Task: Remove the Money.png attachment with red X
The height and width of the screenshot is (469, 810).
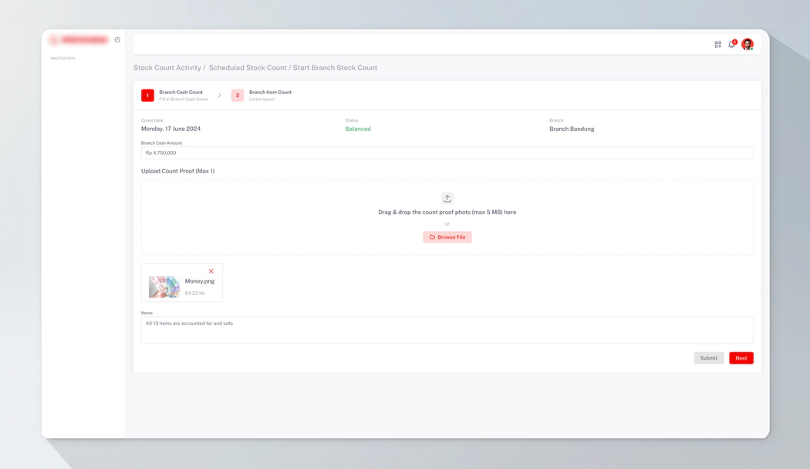Action: (211, 271)
